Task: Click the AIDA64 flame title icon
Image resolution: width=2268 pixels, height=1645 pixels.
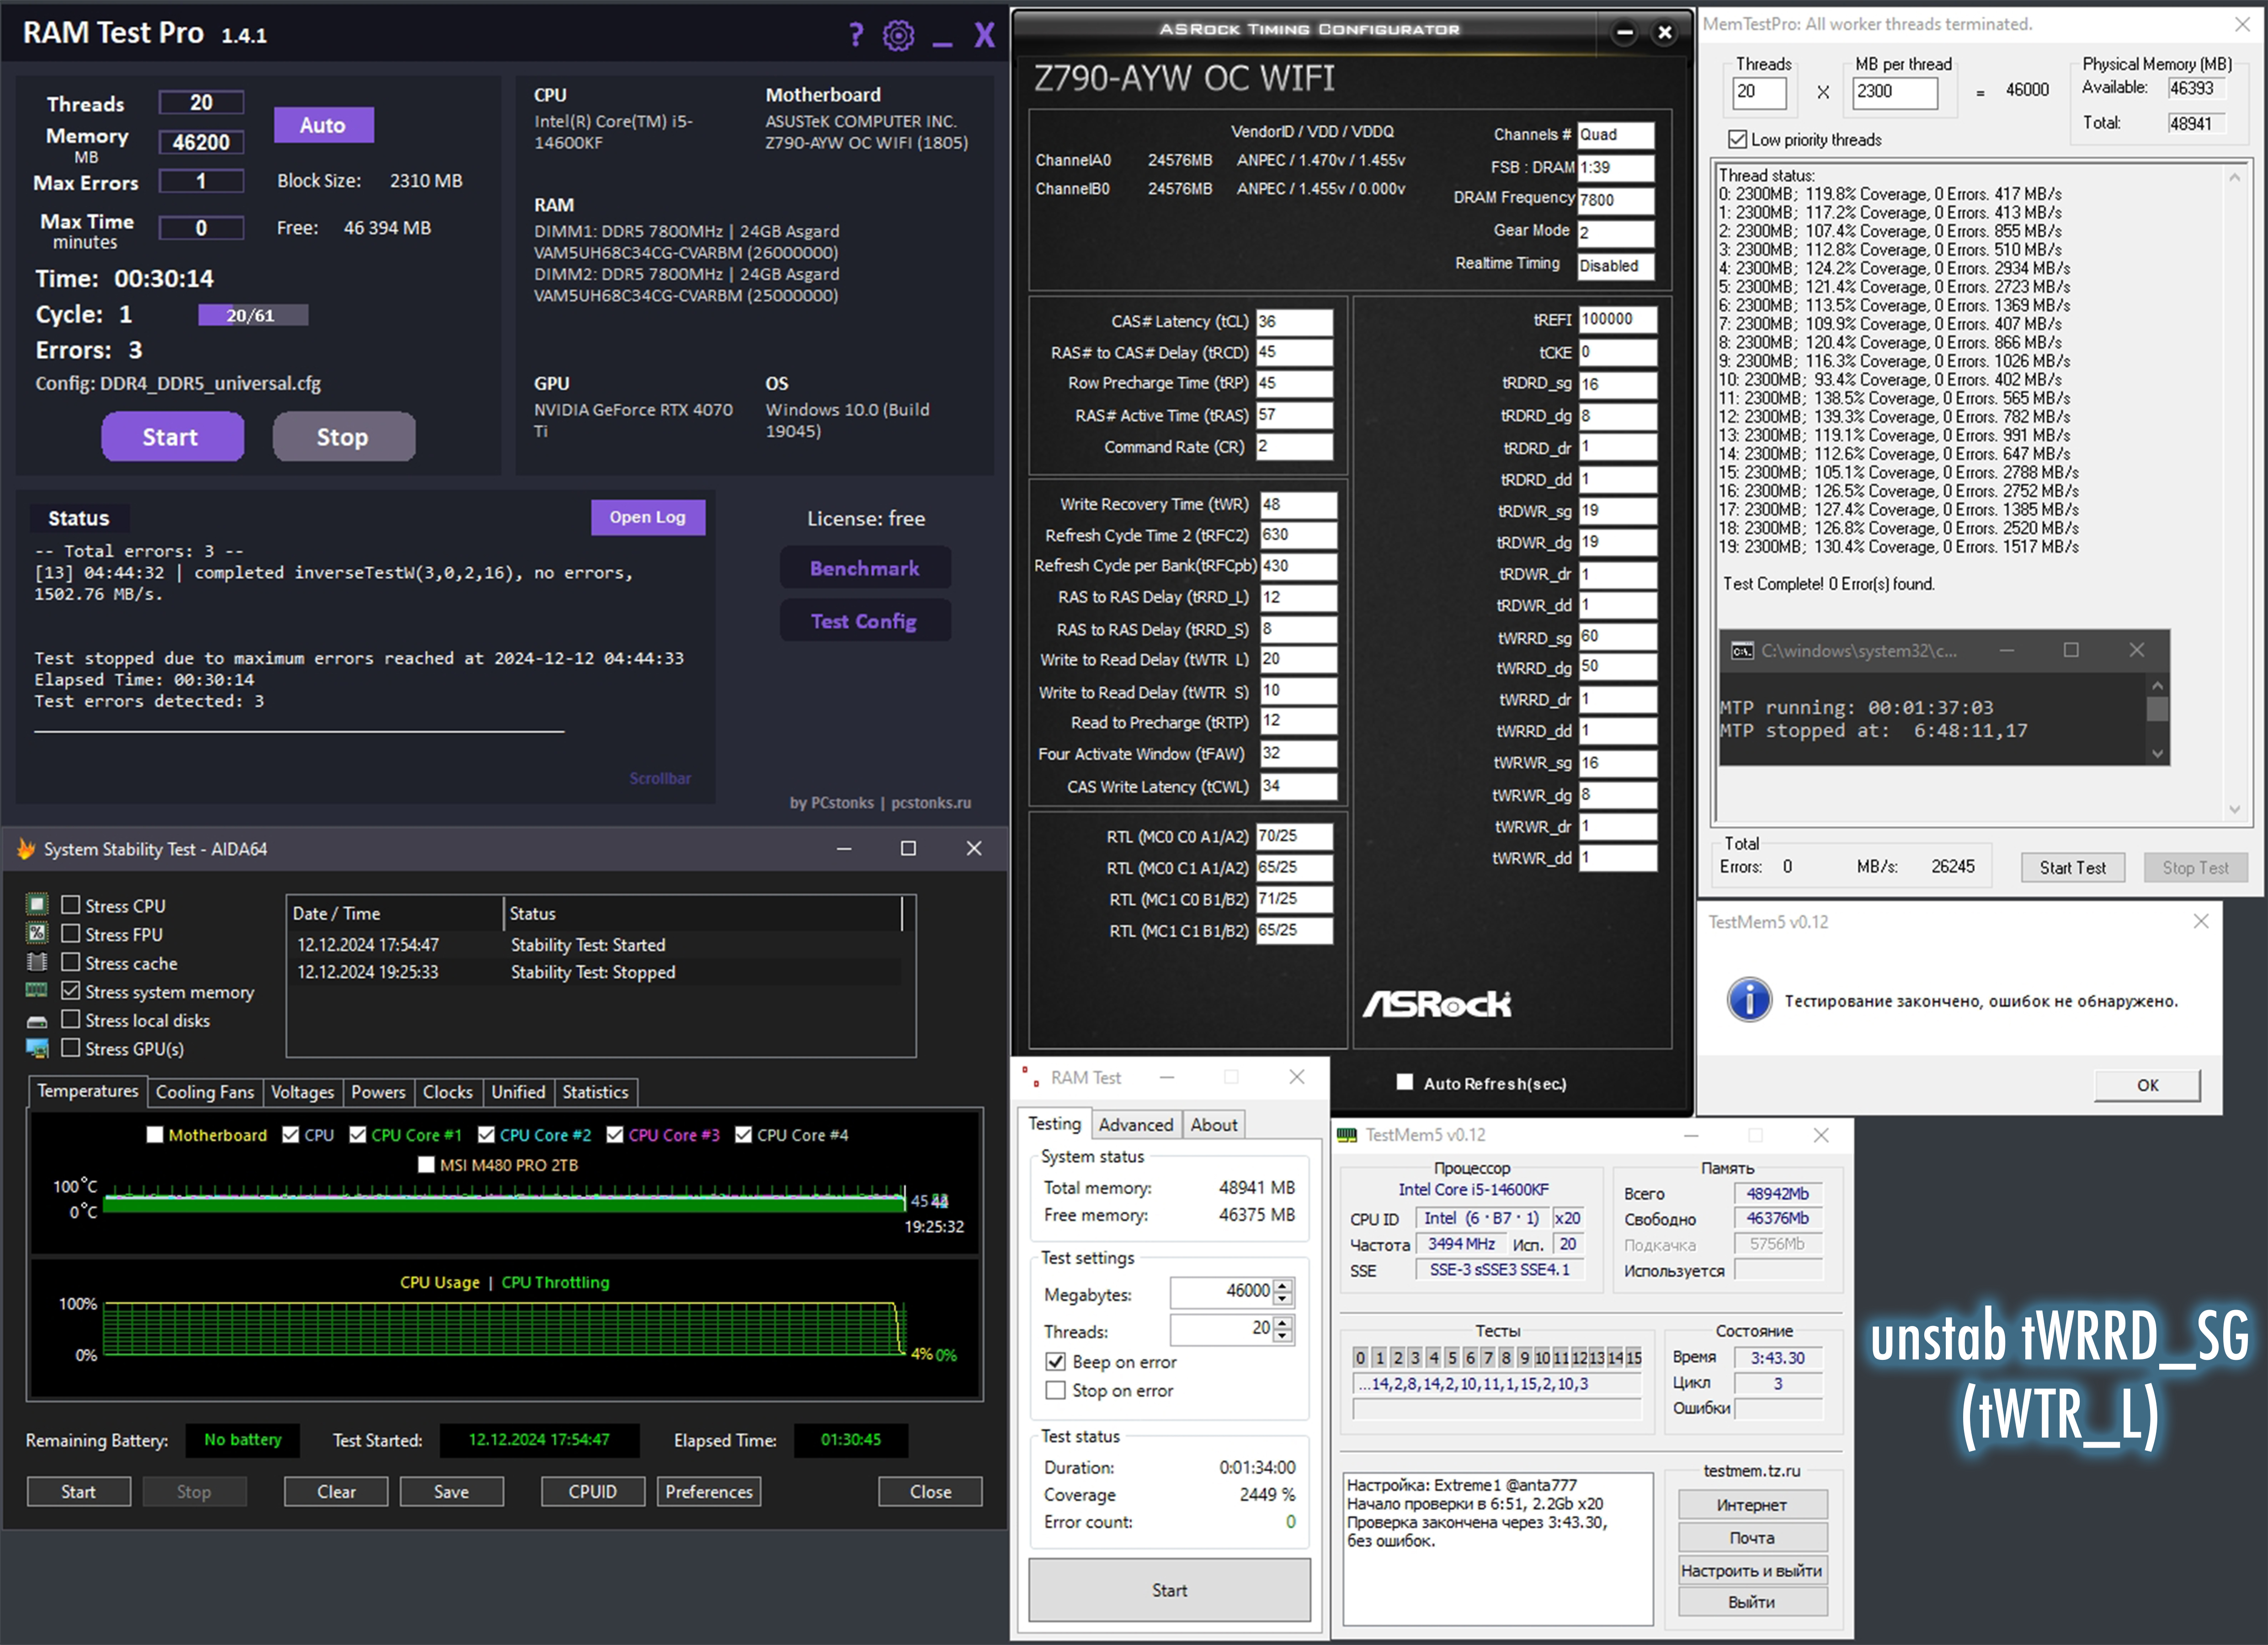Action: 26,849
